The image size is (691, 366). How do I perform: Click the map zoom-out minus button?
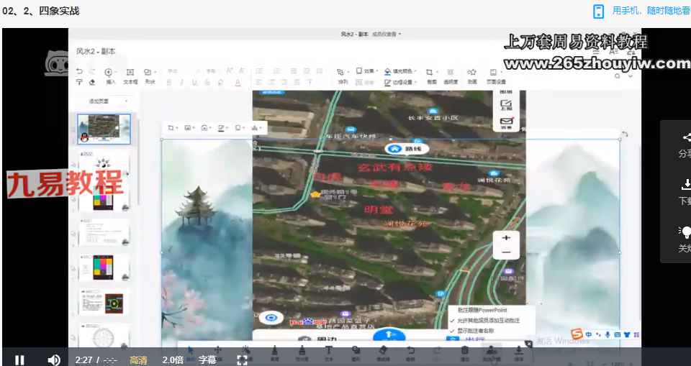click(x=506, y=252)
